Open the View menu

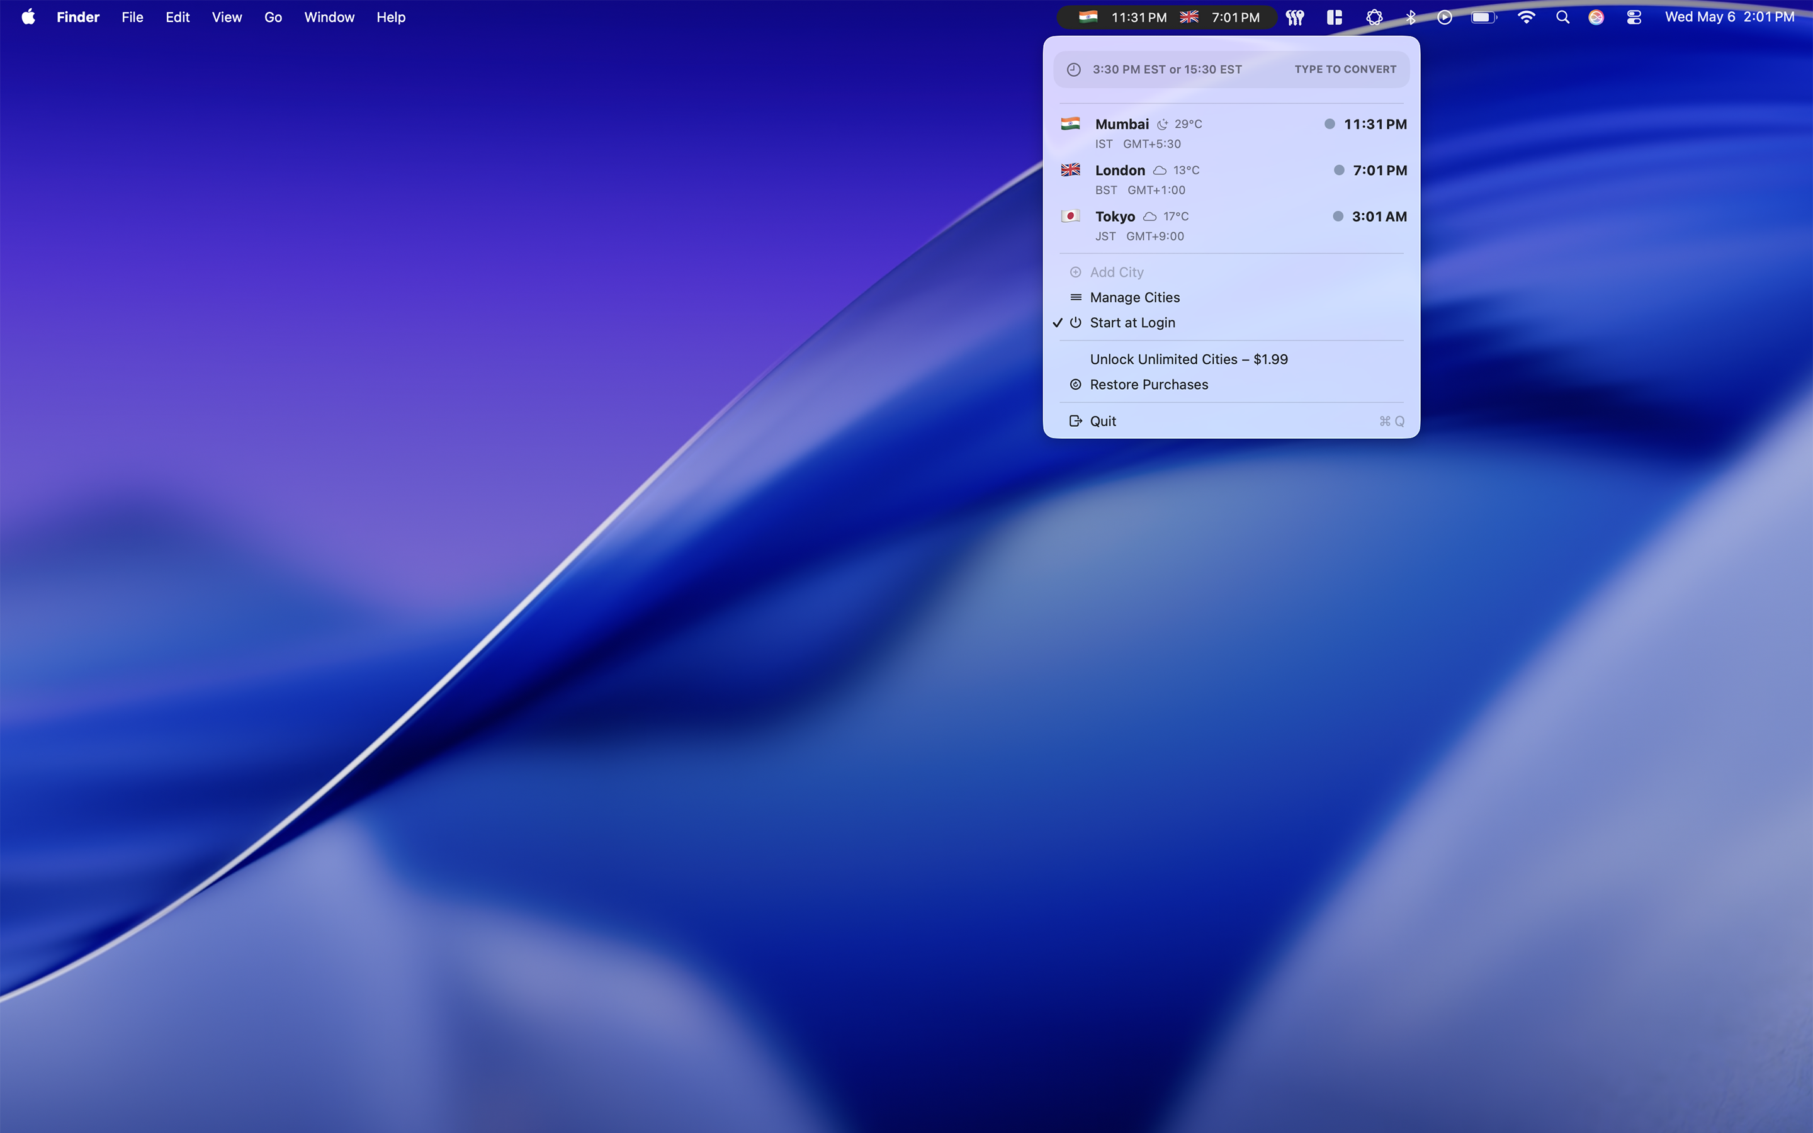point(226,17)
